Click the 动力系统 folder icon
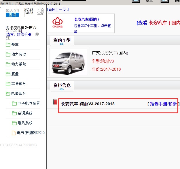Screen dimensions: 180x169 click(x=8, y=64)
